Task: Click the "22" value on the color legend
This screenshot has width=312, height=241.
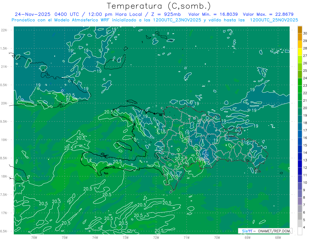Action: tap(305, 93)
